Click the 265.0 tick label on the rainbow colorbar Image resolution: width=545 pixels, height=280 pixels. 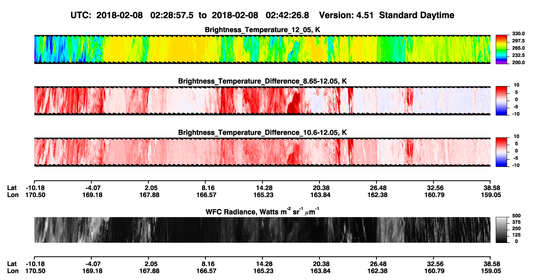click(518, 48)
